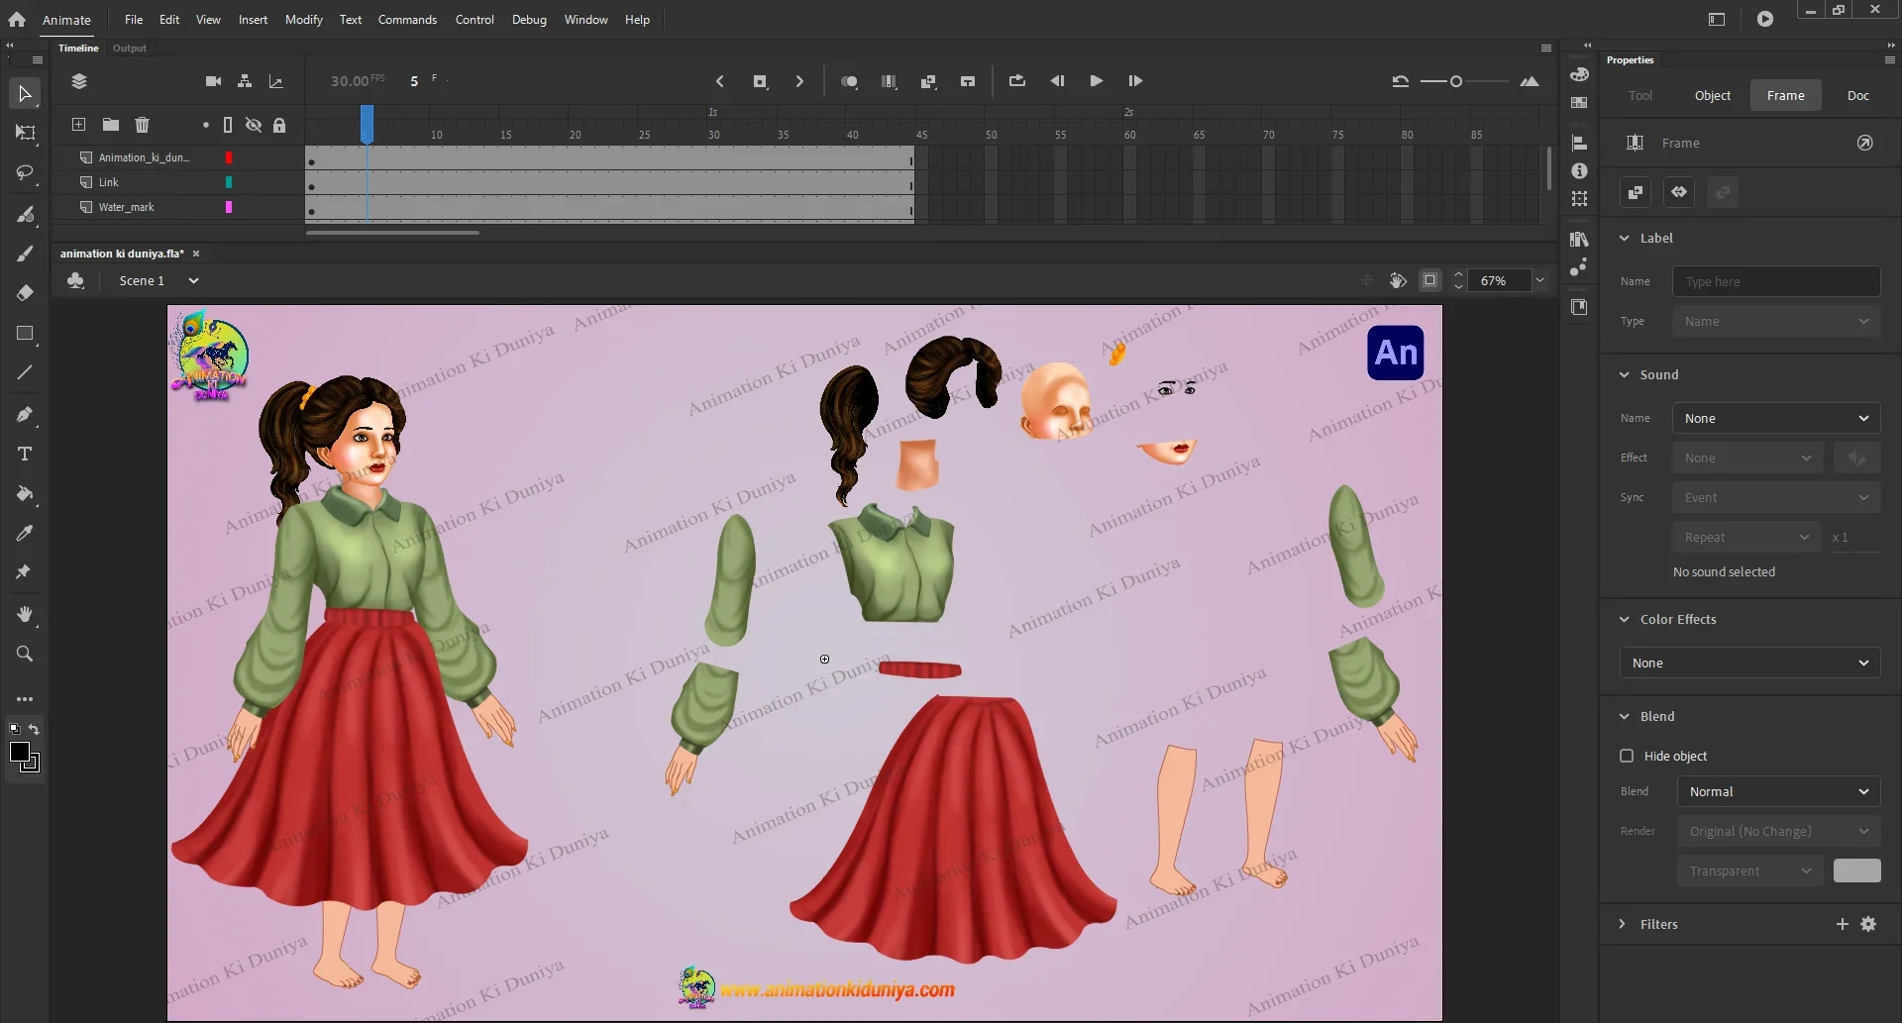Viewport: 1902px width, 1023px height.
Task: Click the Zoom tool
Action: tap(25, 654)
